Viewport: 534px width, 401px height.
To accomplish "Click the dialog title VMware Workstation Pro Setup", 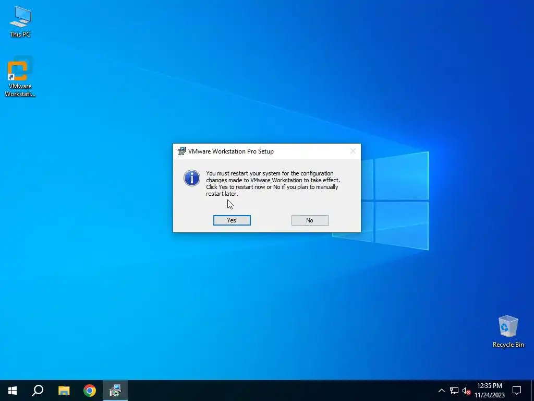I will click(x=231, y=151).
